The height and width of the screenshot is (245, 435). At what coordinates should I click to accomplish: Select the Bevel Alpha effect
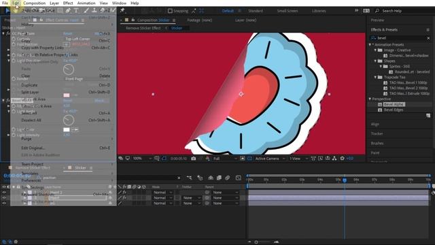(x=394, y=104)
